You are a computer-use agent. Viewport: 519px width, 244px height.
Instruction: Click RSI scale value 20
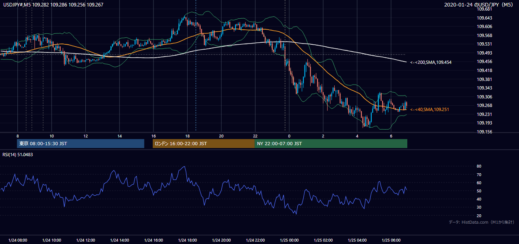coord(479,216)
